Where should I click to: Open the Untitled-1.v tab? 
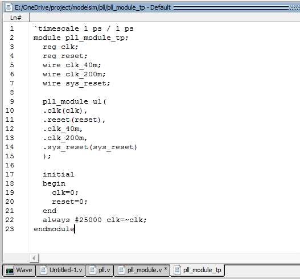(61, 270)
